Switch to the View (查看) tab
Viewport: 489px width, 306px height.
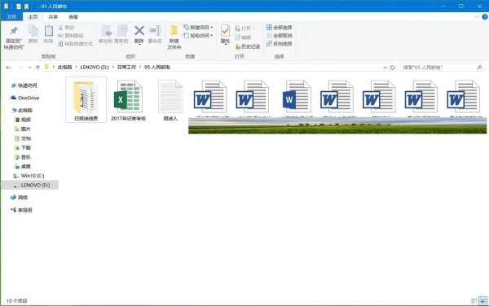point(73,17)
